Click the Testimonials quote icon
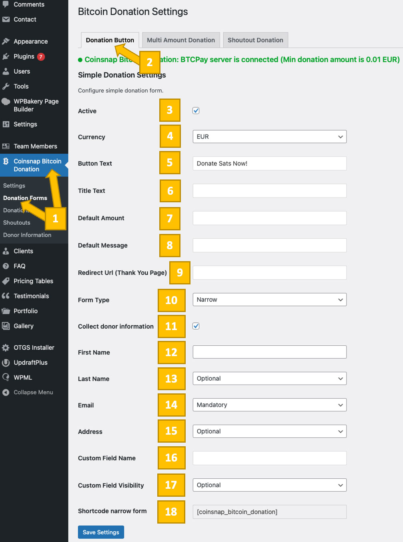This screenshot has width=403, height=542. point(6,296)
